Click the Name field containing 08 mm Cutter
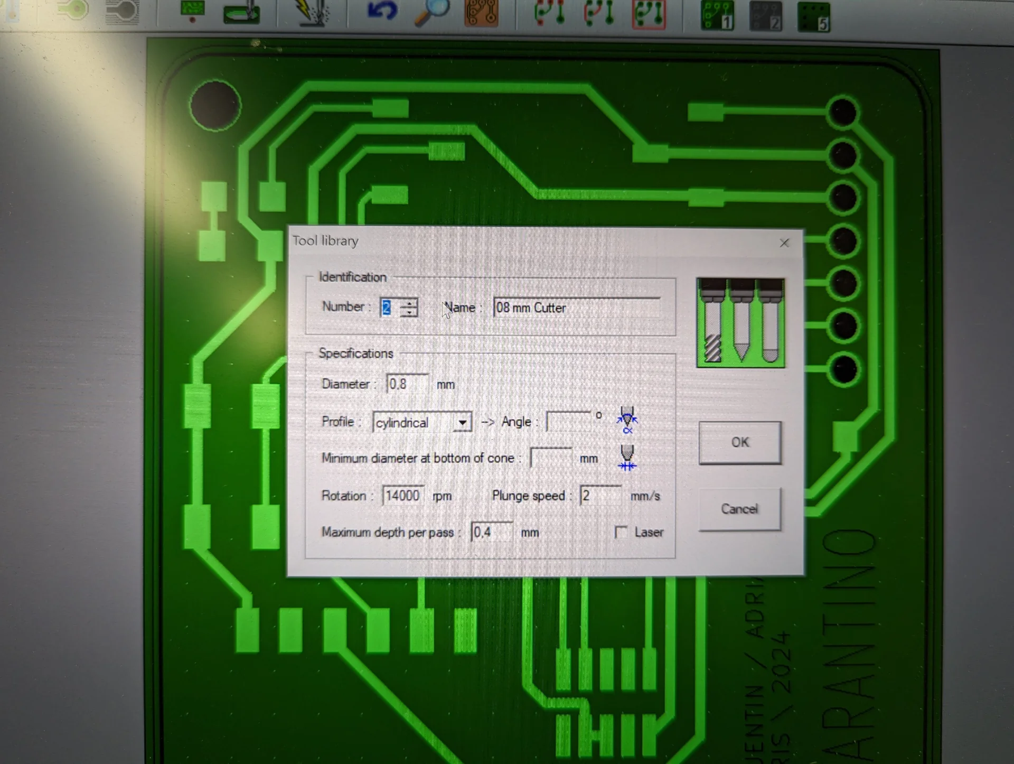This screenshot has width=1014, height=764. (576, 308)
